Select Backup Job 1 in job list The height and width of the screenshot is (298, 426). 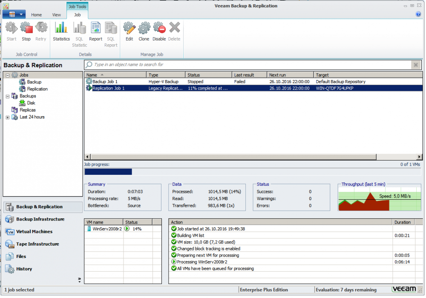click(x=105, y=82)
